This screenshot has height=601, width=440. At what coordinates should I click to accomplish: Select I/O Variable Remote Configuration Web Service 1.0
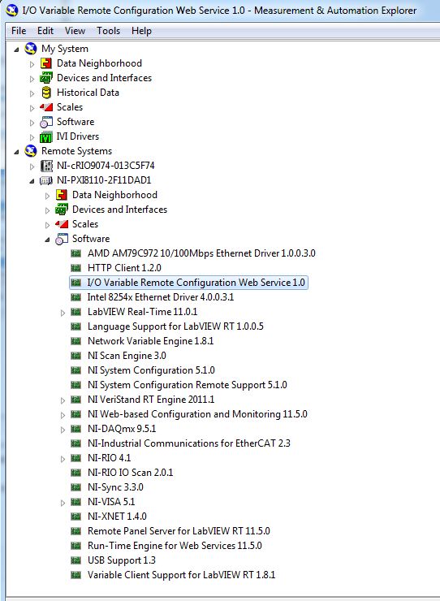coord(196,283)
